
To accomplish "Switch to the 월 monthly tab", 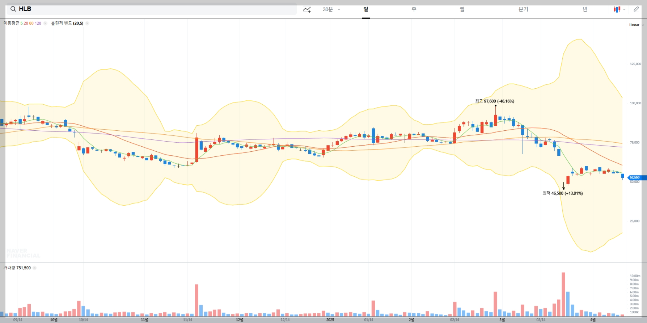I will coord(462,9).
